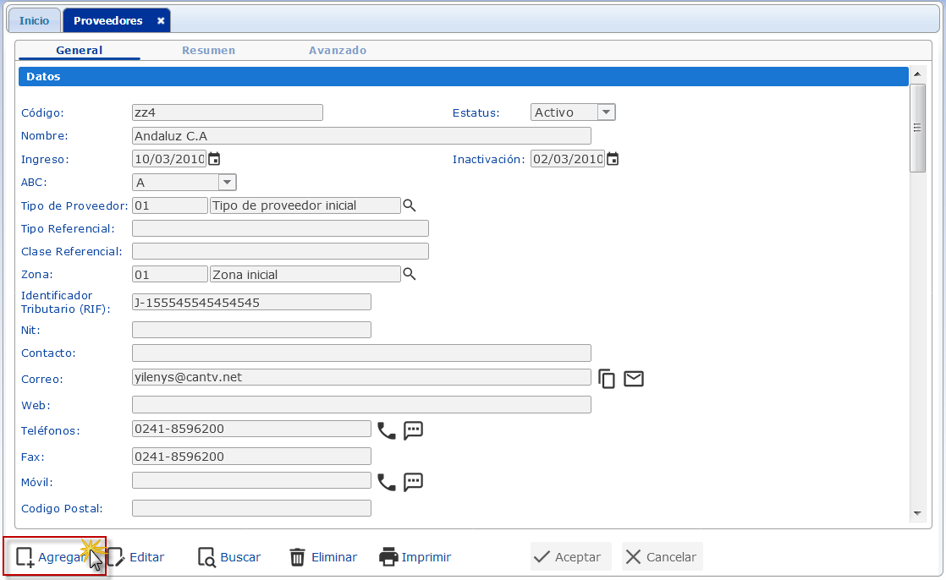Send email using the Correo envelope icon
Image resolution: width=946 pixels, height=580 pixels.
634,379
